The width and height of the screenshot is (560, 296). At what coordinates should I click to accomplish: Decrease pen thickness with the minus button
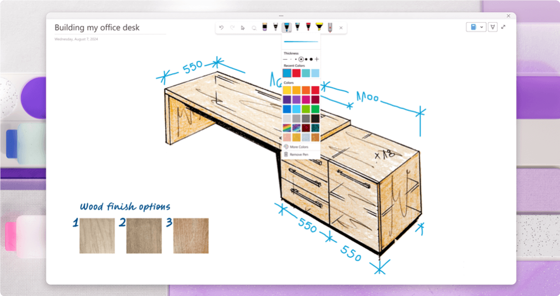(285, 59)
